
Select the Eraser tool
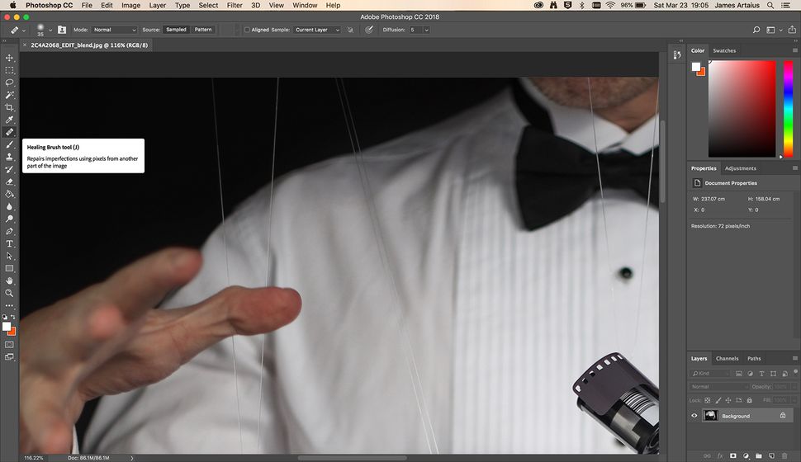tap(9, 181)
